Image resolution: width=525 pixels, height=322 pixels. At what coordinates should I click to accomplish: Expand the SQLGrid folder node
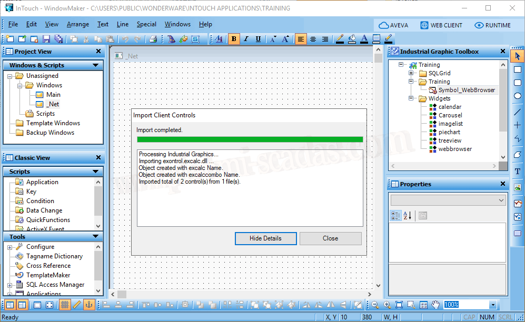(x=411, y=73)
